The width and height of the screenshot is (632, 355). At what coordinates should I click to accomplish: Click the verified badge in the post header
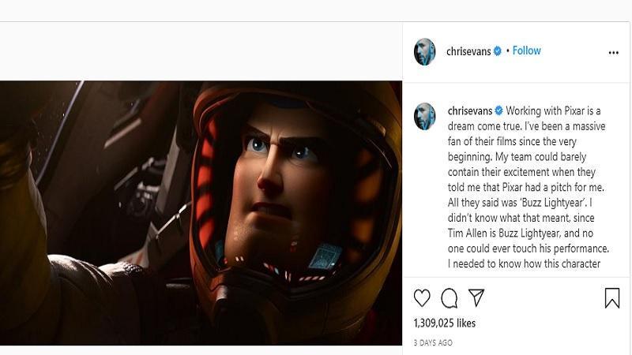pyautogui.click(x=498, y=51)
